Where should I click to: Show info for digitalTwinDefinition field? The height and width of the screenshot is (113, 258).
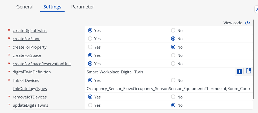click(239, 72)
